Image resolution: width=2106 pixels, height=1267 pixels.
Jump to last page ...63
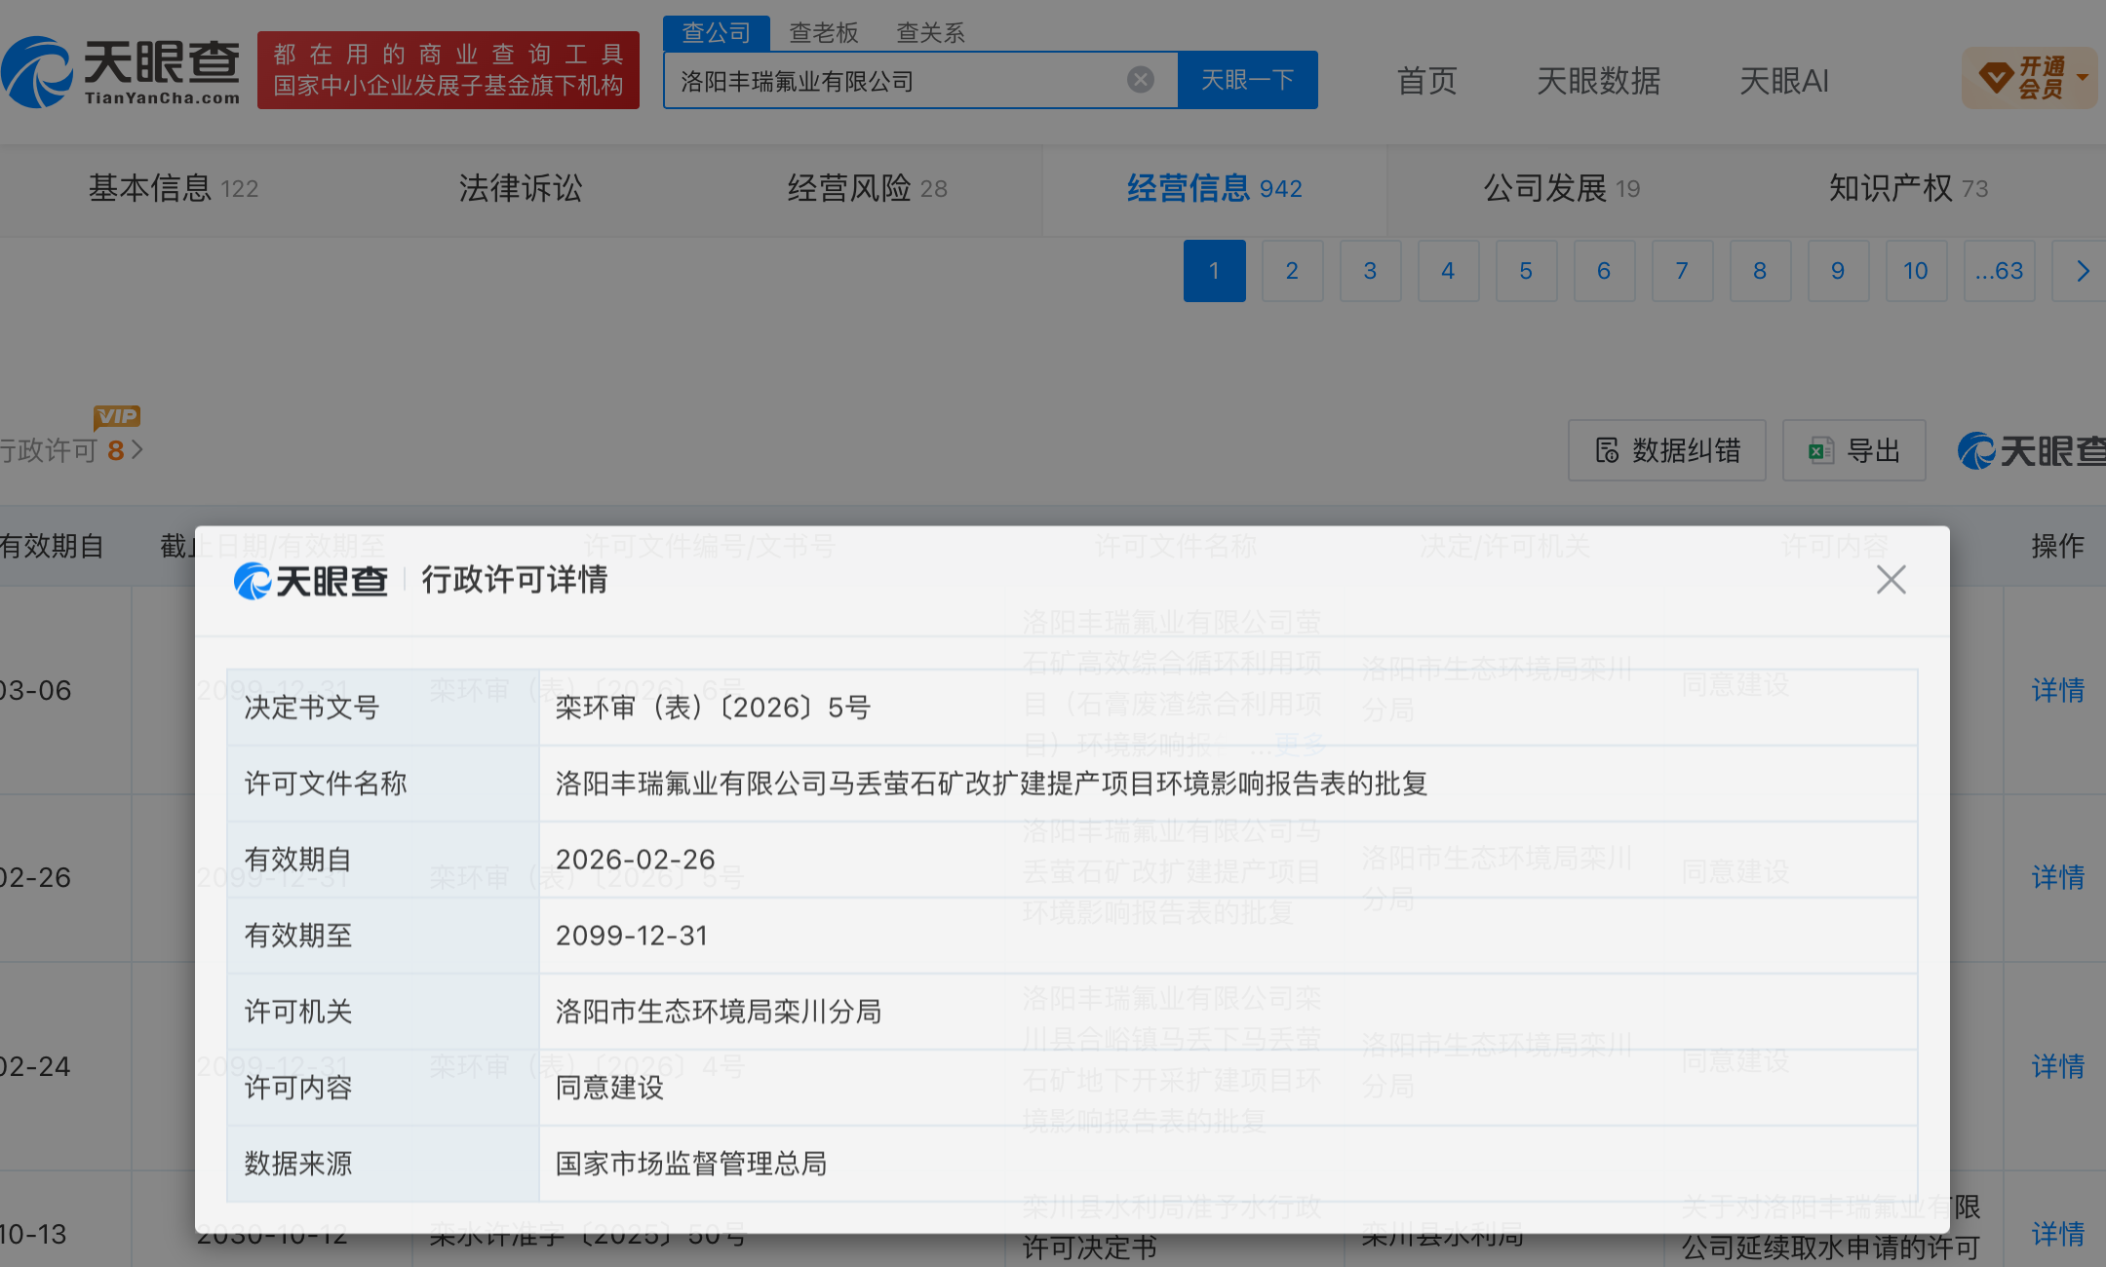[x=1999, y=271]
